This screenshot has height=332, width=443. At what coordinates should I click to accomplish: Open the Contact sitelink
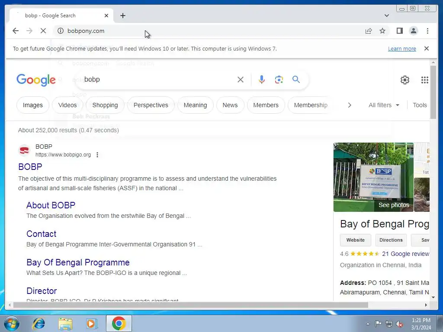click(41, 234)
